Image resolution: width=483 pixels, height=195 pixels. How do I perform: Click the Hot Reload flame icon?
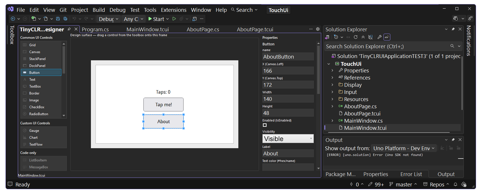point(181,19)
